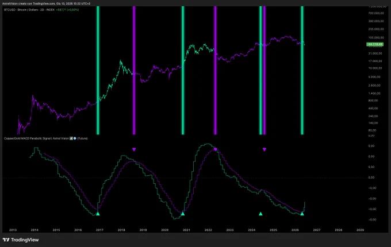This screenshot has width=391, height=247.
Task: Click the 1.400,00 price axis label
Action: pyautogui.click(x=374, y=94)
